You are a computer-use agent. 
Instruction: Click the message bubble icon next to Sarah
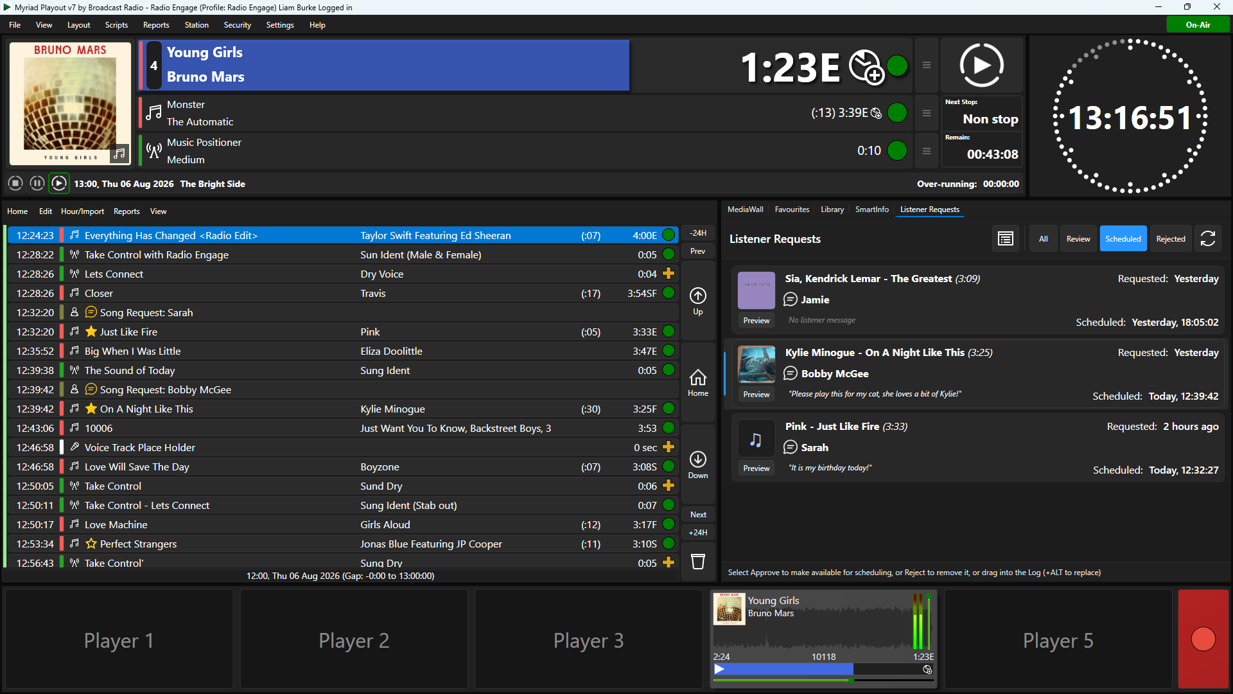(x=791, y=447)
